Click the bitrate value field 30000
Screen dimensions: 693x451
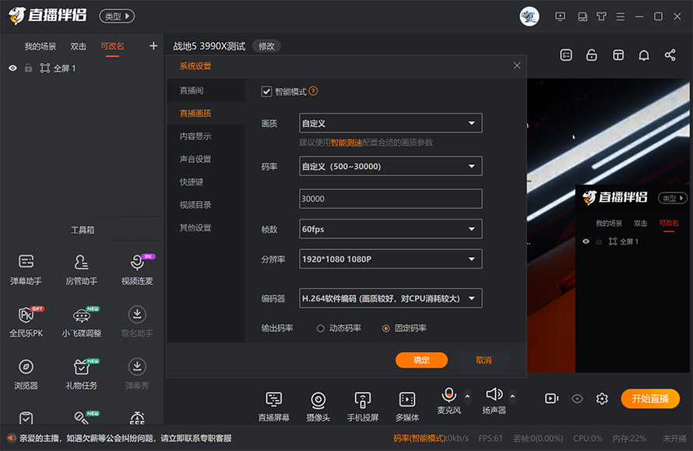[x=391, y=199]
